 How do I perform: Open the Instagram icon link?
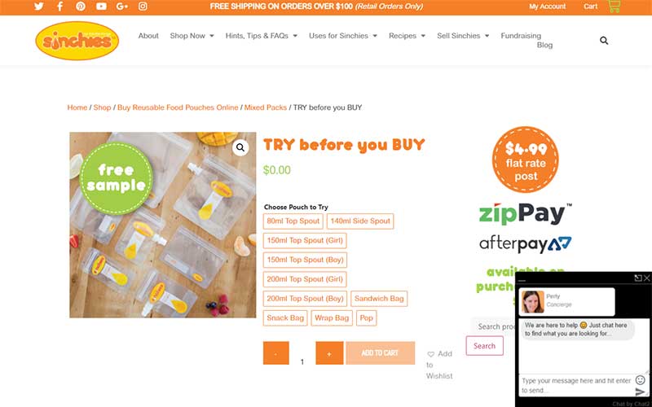(x=143, y=7)
